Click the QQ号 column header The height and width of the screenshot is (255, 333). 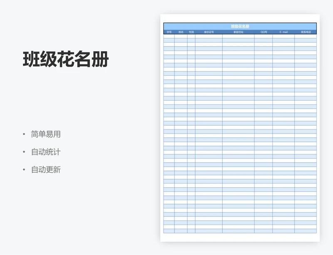(x=263, y=32)
